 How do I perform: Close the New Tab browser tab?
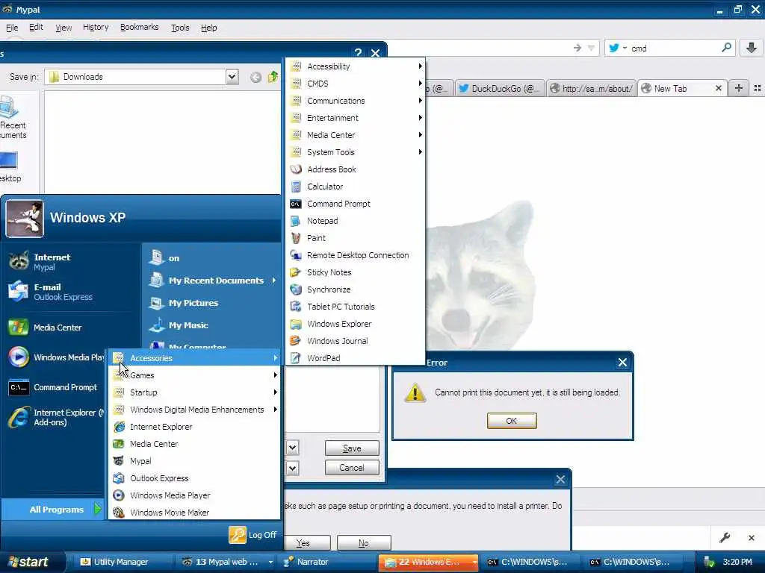(719, 88)
